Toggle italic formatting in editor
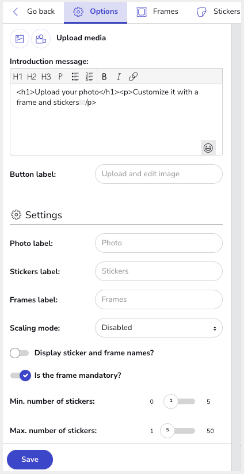The image size is (244, 474). pyautogui.click(x=119, y=77)
